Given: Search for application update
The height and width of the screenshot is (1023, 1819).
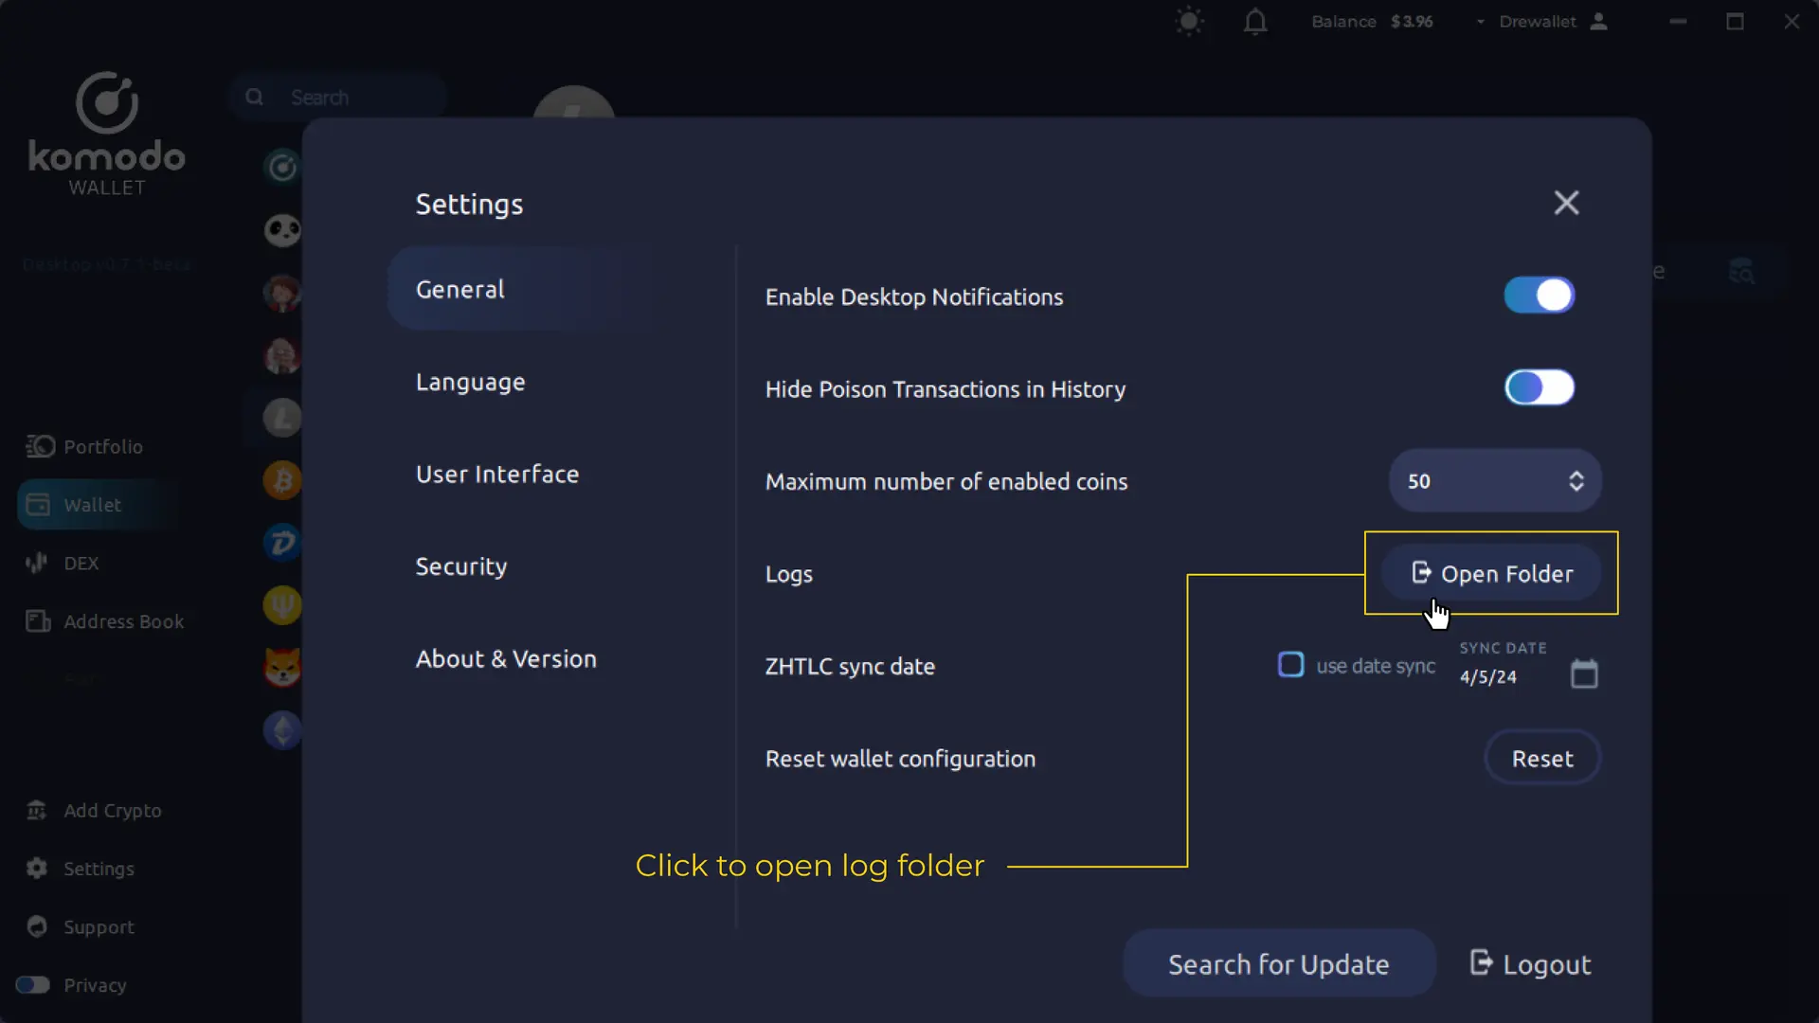Looking at the screenshot, I should (x=1279, y=963).
